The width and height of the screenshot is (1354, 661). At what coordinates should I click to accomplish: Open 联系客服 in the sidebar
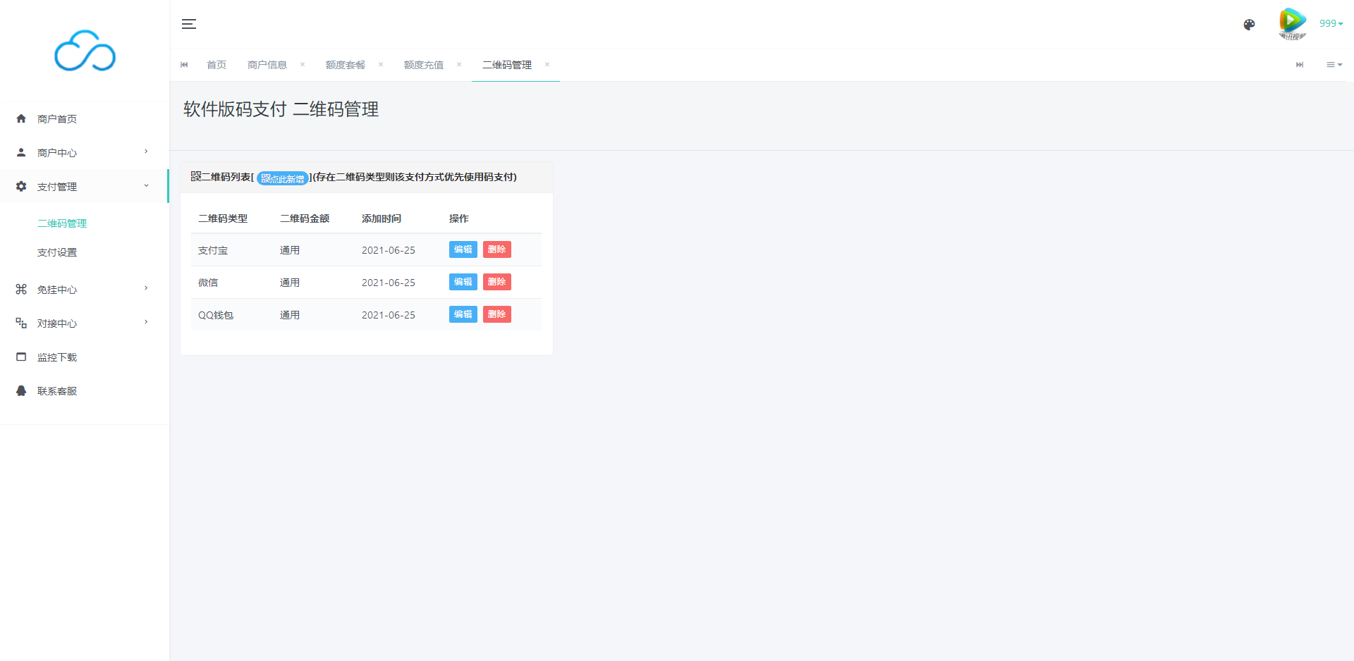click(57, 391)
